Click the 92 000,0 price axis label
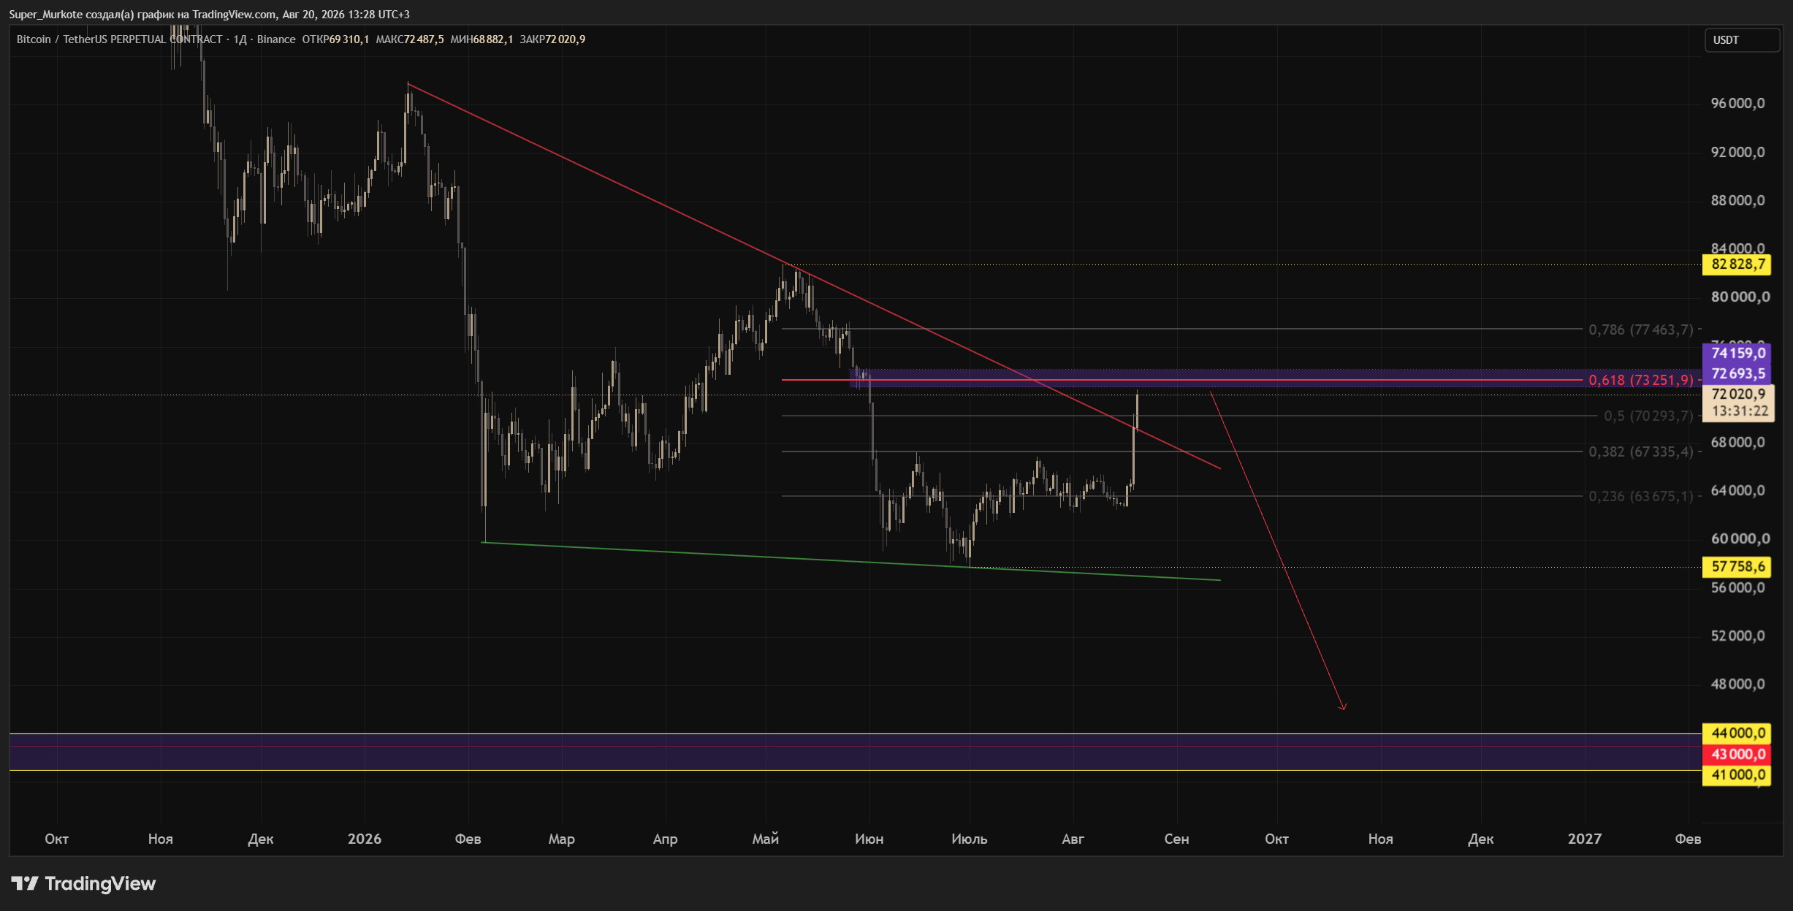This screenshot has height=911, width=1793. point(1737,152)
